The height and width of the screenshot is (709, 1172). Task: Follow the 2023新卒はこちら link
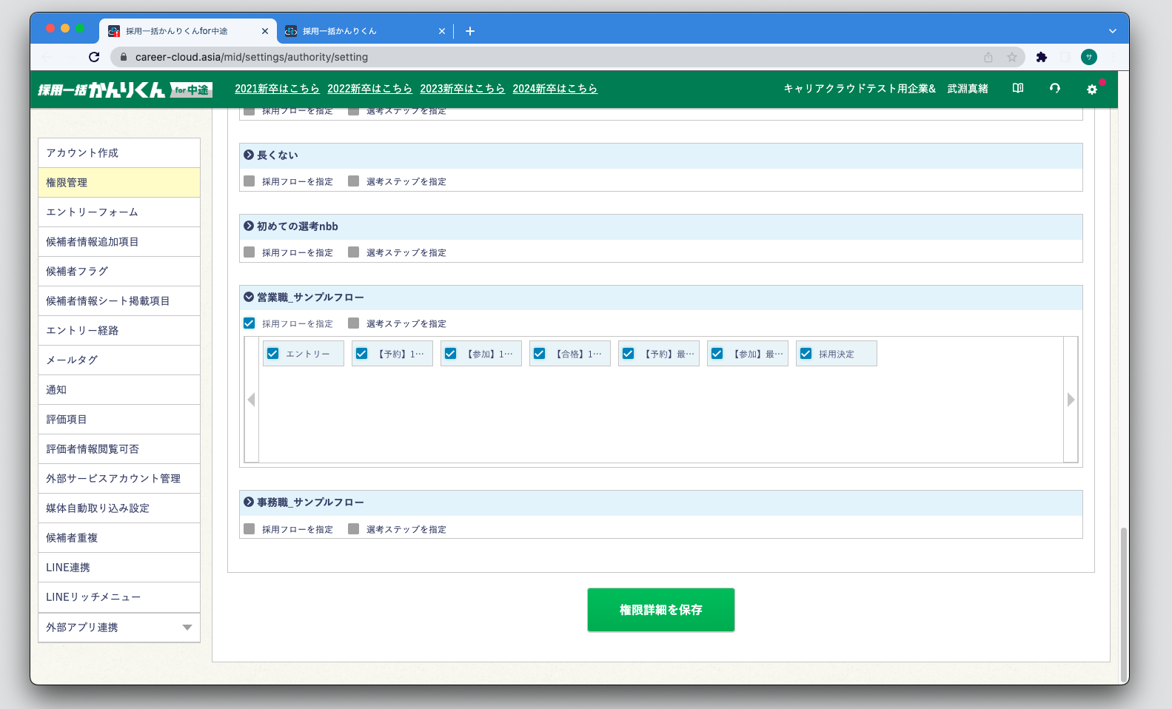462,89
